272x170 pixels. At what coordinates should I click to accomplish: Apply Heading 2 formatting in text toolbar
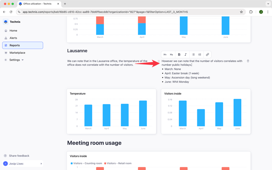click(171, 54)
